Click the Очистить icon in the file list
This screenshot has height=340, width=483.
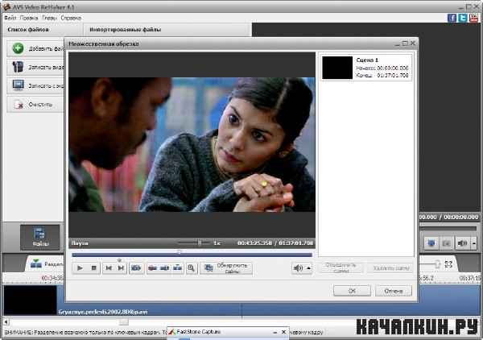click(x=18, y=105)
